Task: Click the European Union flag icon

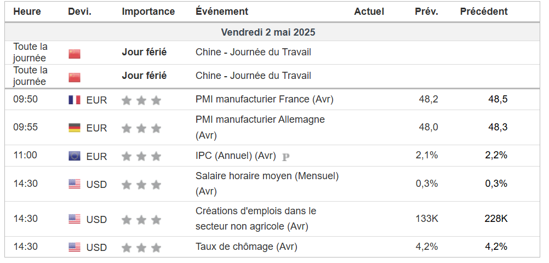Action: click(75, 156)
